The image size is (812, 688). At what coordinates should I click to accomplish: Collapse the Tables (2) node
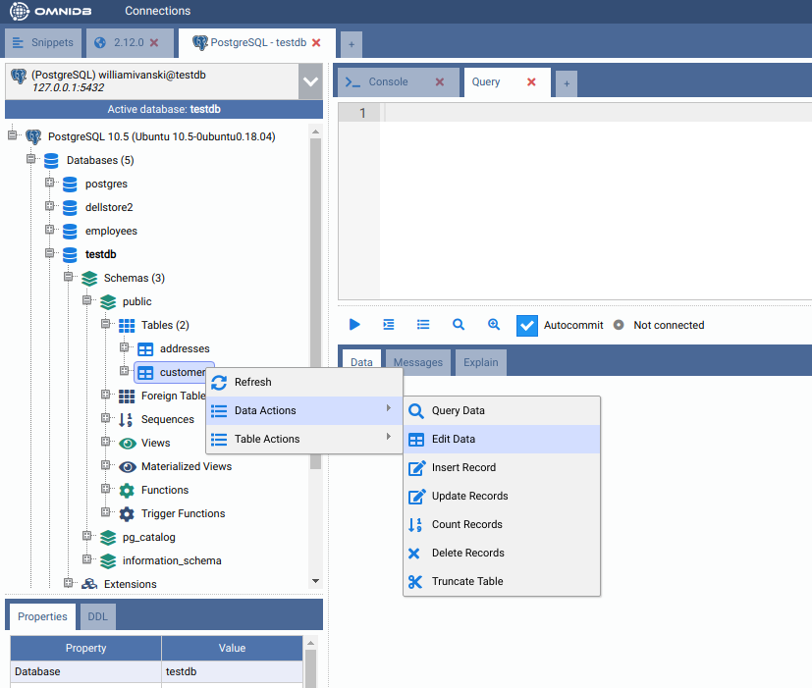[106, 325]
